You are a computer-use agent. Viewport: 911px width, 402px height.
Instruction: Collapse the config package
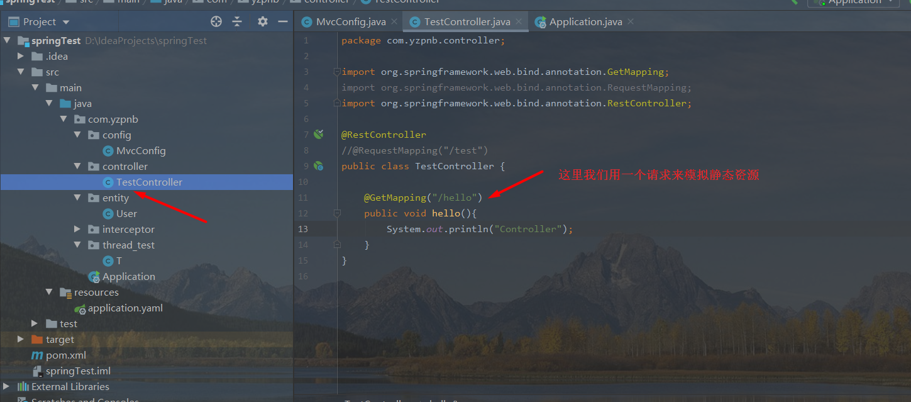coord(77,135)
